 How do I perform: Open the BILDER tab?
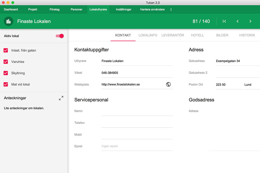pos(222,35)
